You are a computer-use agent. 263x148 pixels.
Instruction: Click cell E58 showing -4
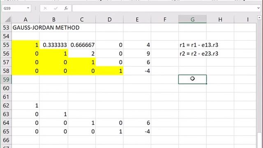[137, 71]
